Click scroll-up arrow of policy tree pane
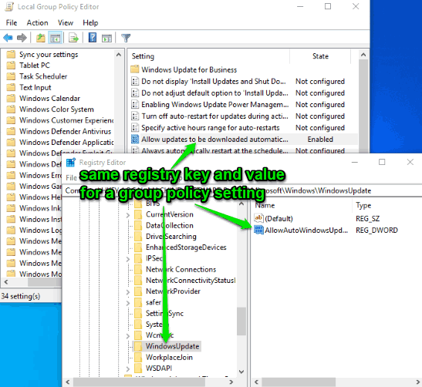This screenshot has width=422, height=387. coord(118,55)
